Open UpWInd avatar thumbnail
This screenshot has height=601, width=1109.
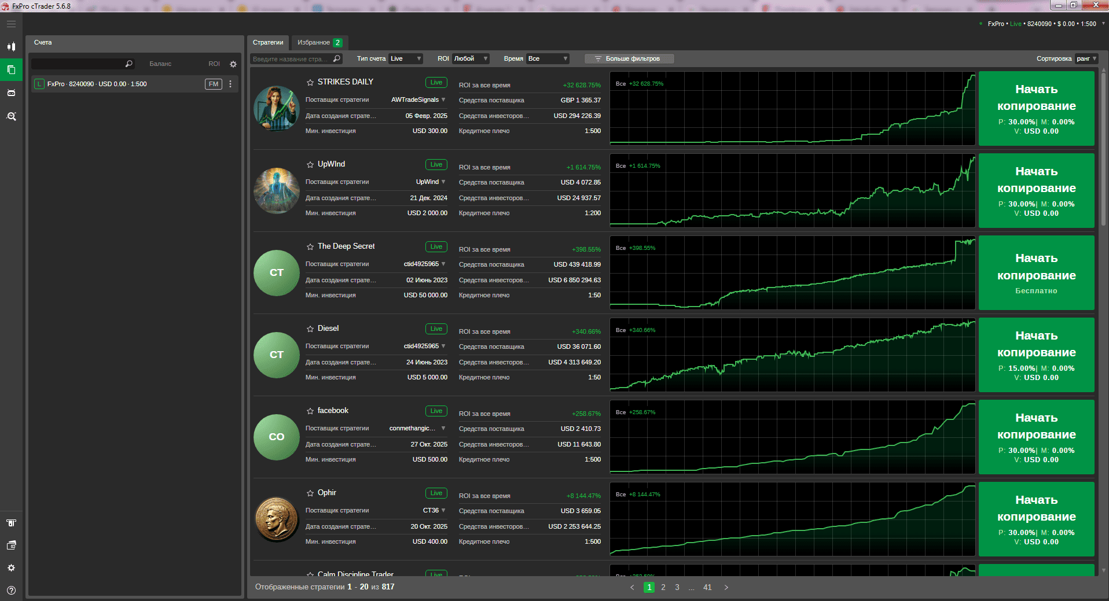pos(277,190)
